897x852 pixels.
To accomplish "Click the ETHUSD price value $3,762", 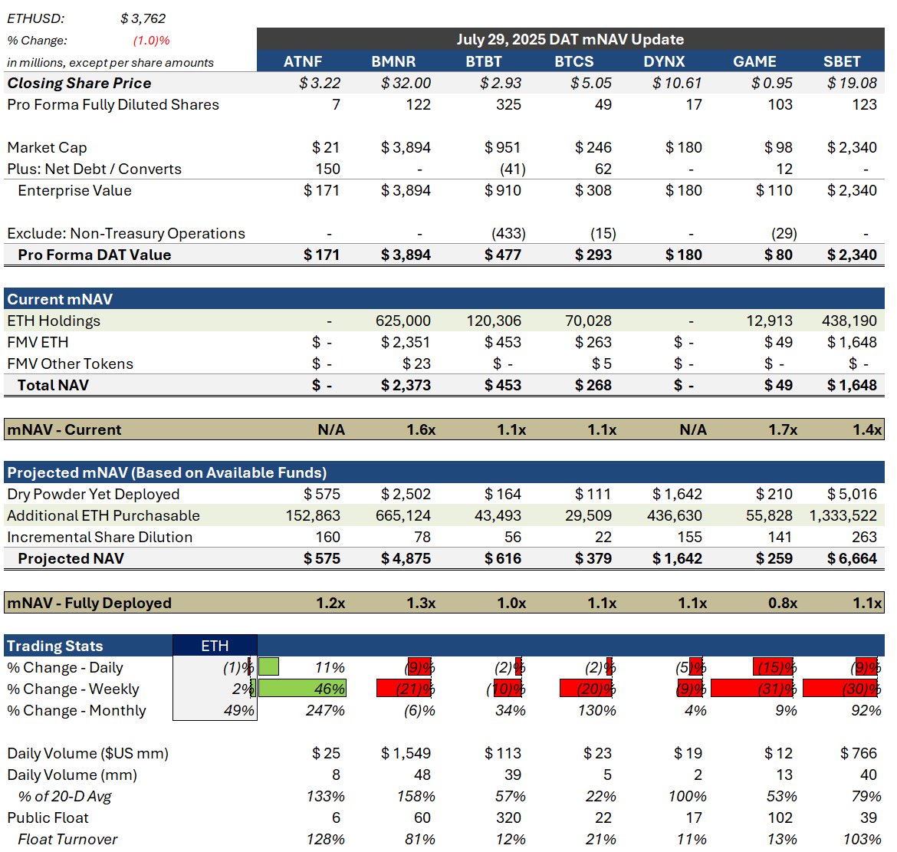I will point(143,18).
